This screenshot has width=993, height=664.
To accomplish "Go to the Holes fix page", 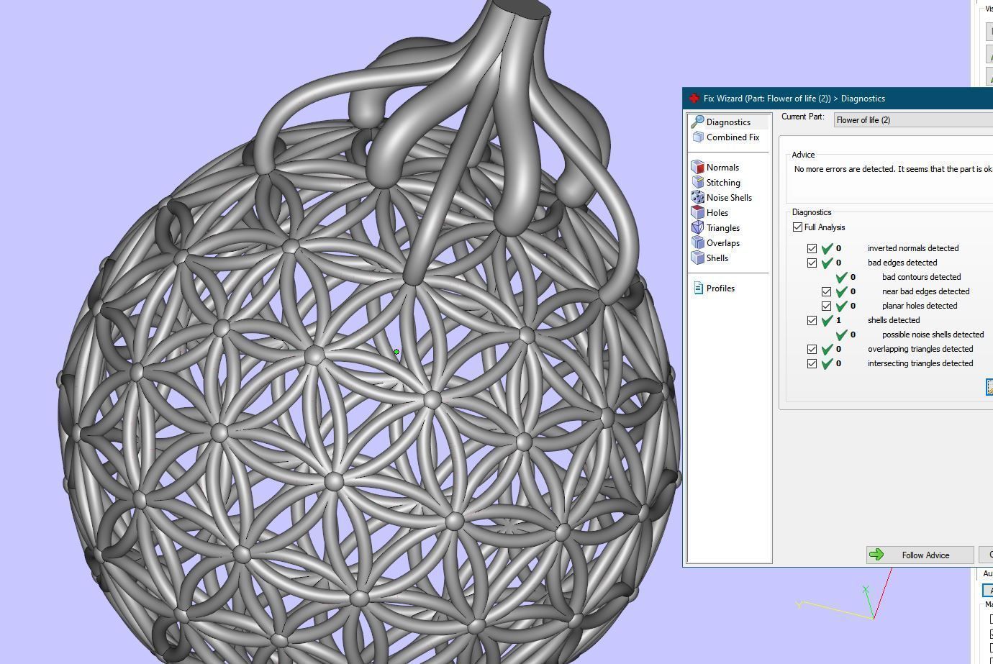I will pos(717,213).
